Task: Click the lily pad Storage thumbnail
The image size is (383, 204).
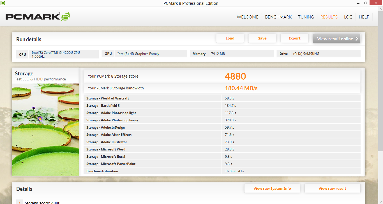Action: (x=45, y=130)
